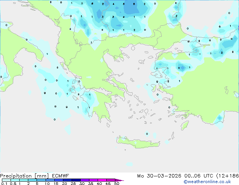
Task: Pick the 10–15 mm blue legend swatch
Action: click(50, 180)
